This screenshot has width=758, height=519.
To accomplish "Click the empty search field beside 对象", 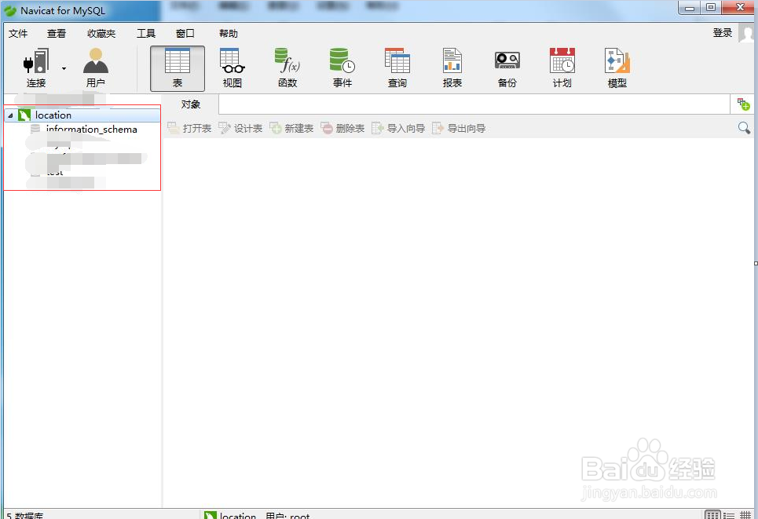I will [474, 104].
